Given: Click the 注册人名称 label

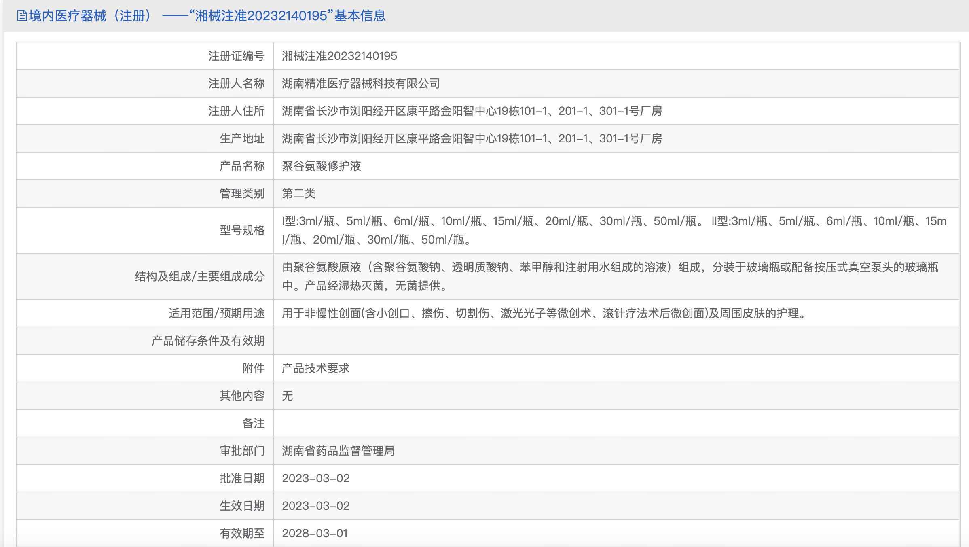Looking at the screenshot, I should 236,83.
